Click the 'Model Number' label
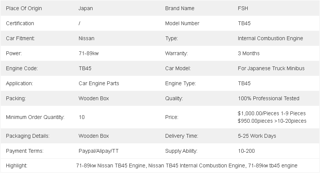The height and width of the screenshot is (173, 320). [x=182, y=23]
